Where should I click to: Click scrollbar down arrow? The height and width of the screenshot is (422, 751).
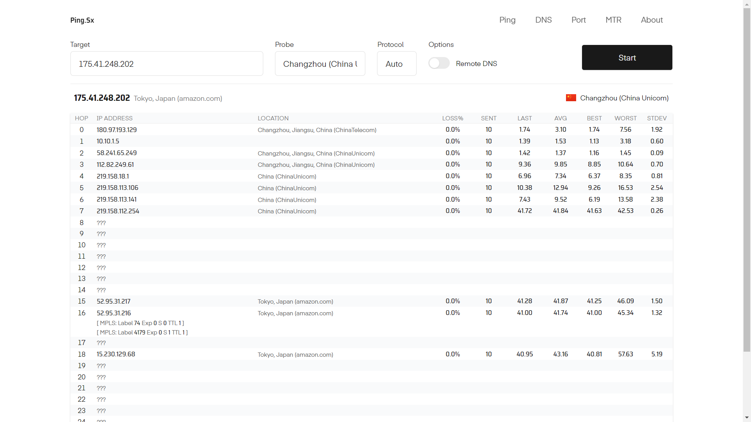747,418
